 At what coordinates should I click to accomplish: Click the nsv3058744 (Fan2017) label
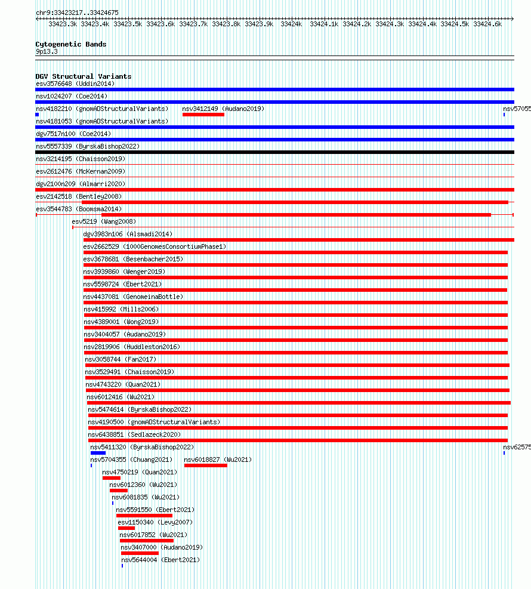121,359
